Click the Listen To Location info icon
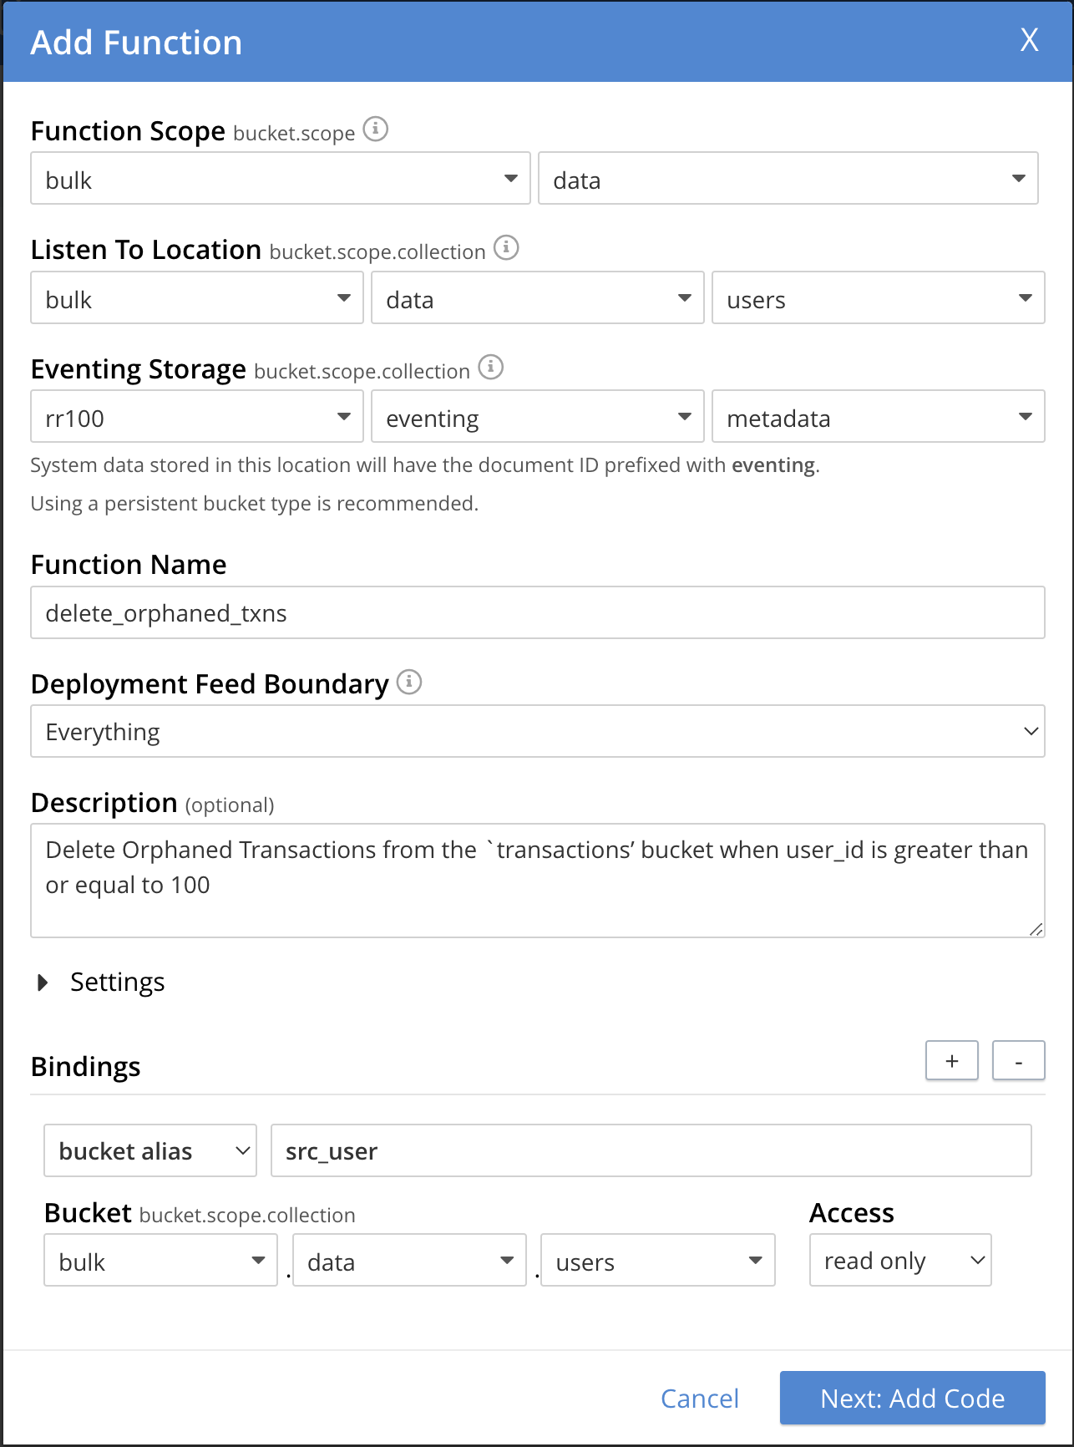 [506, 248]
